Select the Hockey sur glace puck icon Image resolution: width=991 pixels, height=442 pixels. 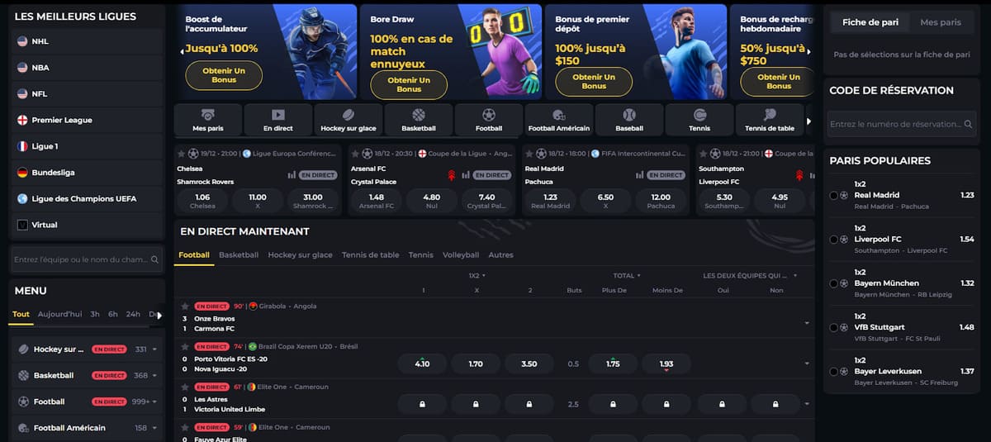(349, 115)
